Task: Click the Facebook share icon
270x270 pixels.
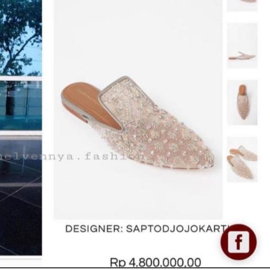Action: pos(238,242)
